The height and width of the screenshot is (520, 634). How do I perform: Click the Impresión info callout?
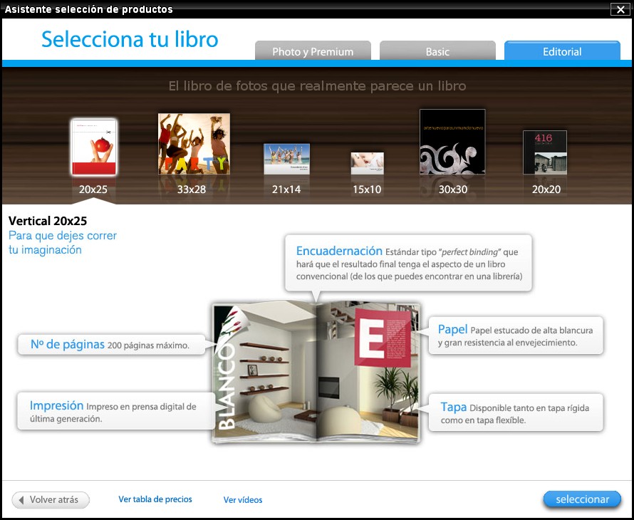116,411
